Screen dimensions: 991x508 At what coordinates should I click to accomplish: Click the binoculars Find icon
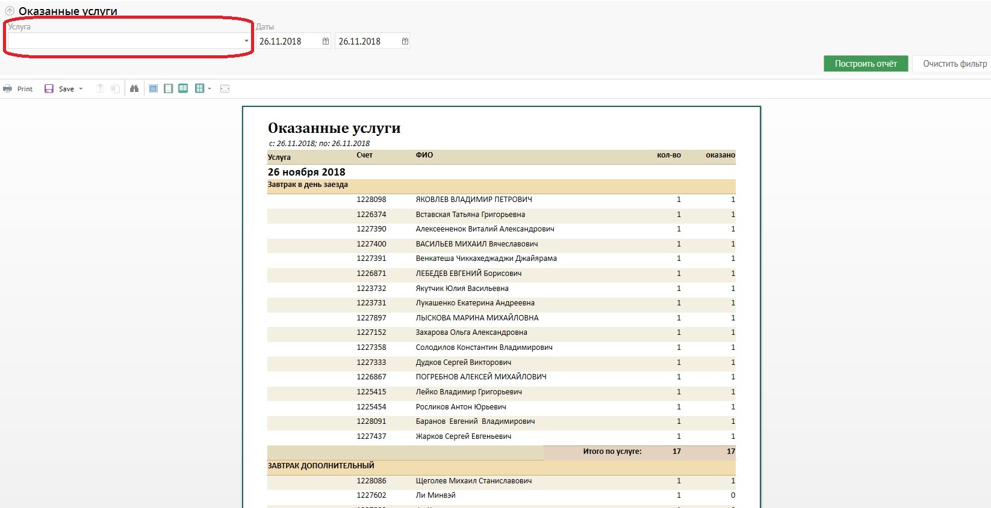(134, 89)
